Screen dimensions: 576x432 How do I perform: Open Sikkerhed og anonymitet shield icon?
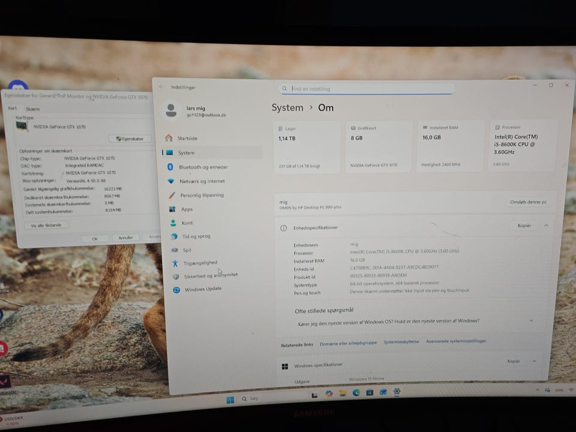point(176,276)
